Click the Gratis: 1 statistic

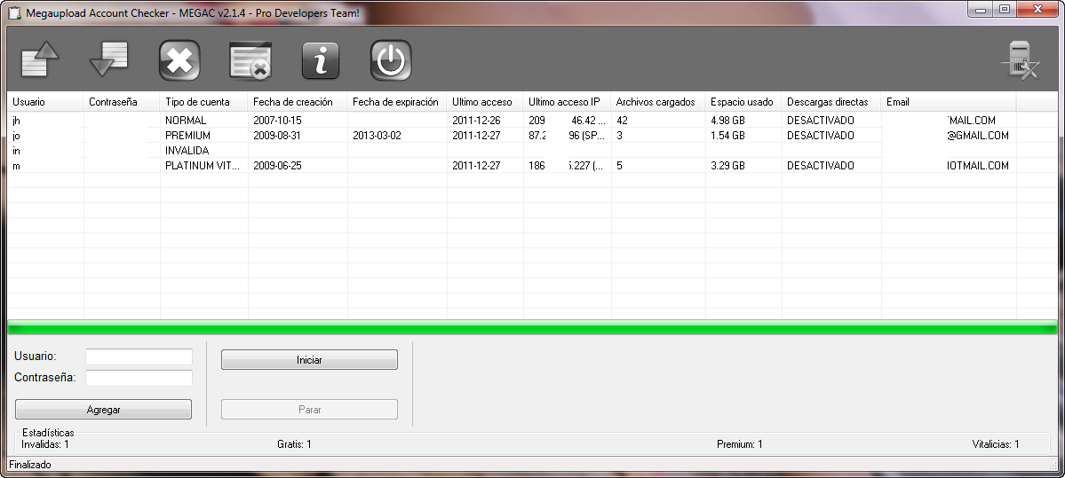click(294, 444)
